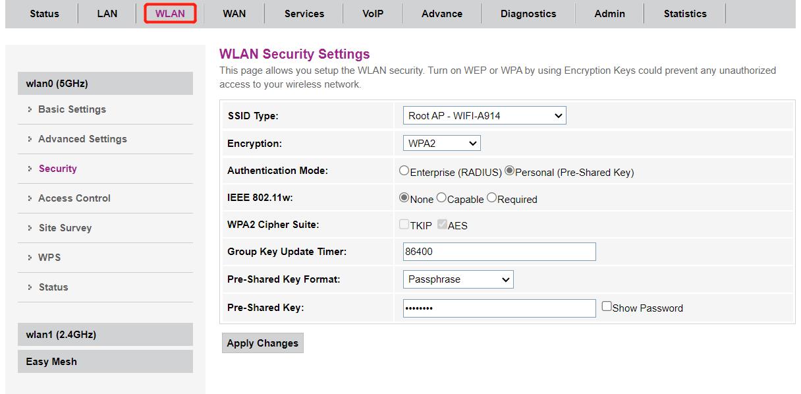Click the Group Key Update Timer field
This screenshot has height=394, width=801.
(x=499, y=252)
